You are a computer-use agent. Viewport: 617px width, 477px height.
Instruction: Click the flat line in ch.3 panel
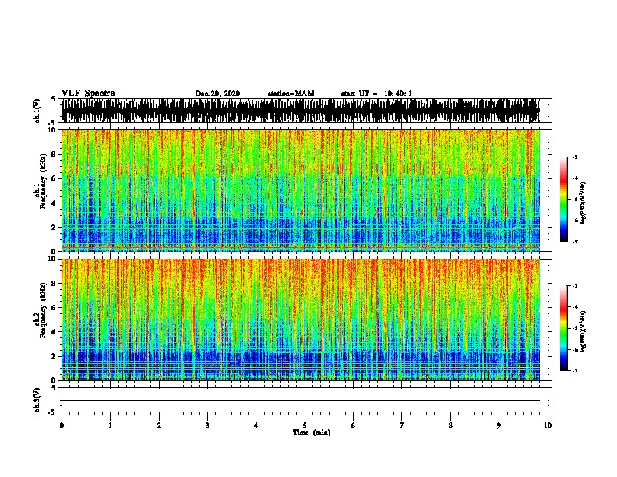coord(301,401)
